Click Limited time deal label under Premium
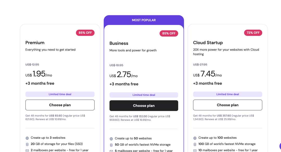 [x=60, y=94]
